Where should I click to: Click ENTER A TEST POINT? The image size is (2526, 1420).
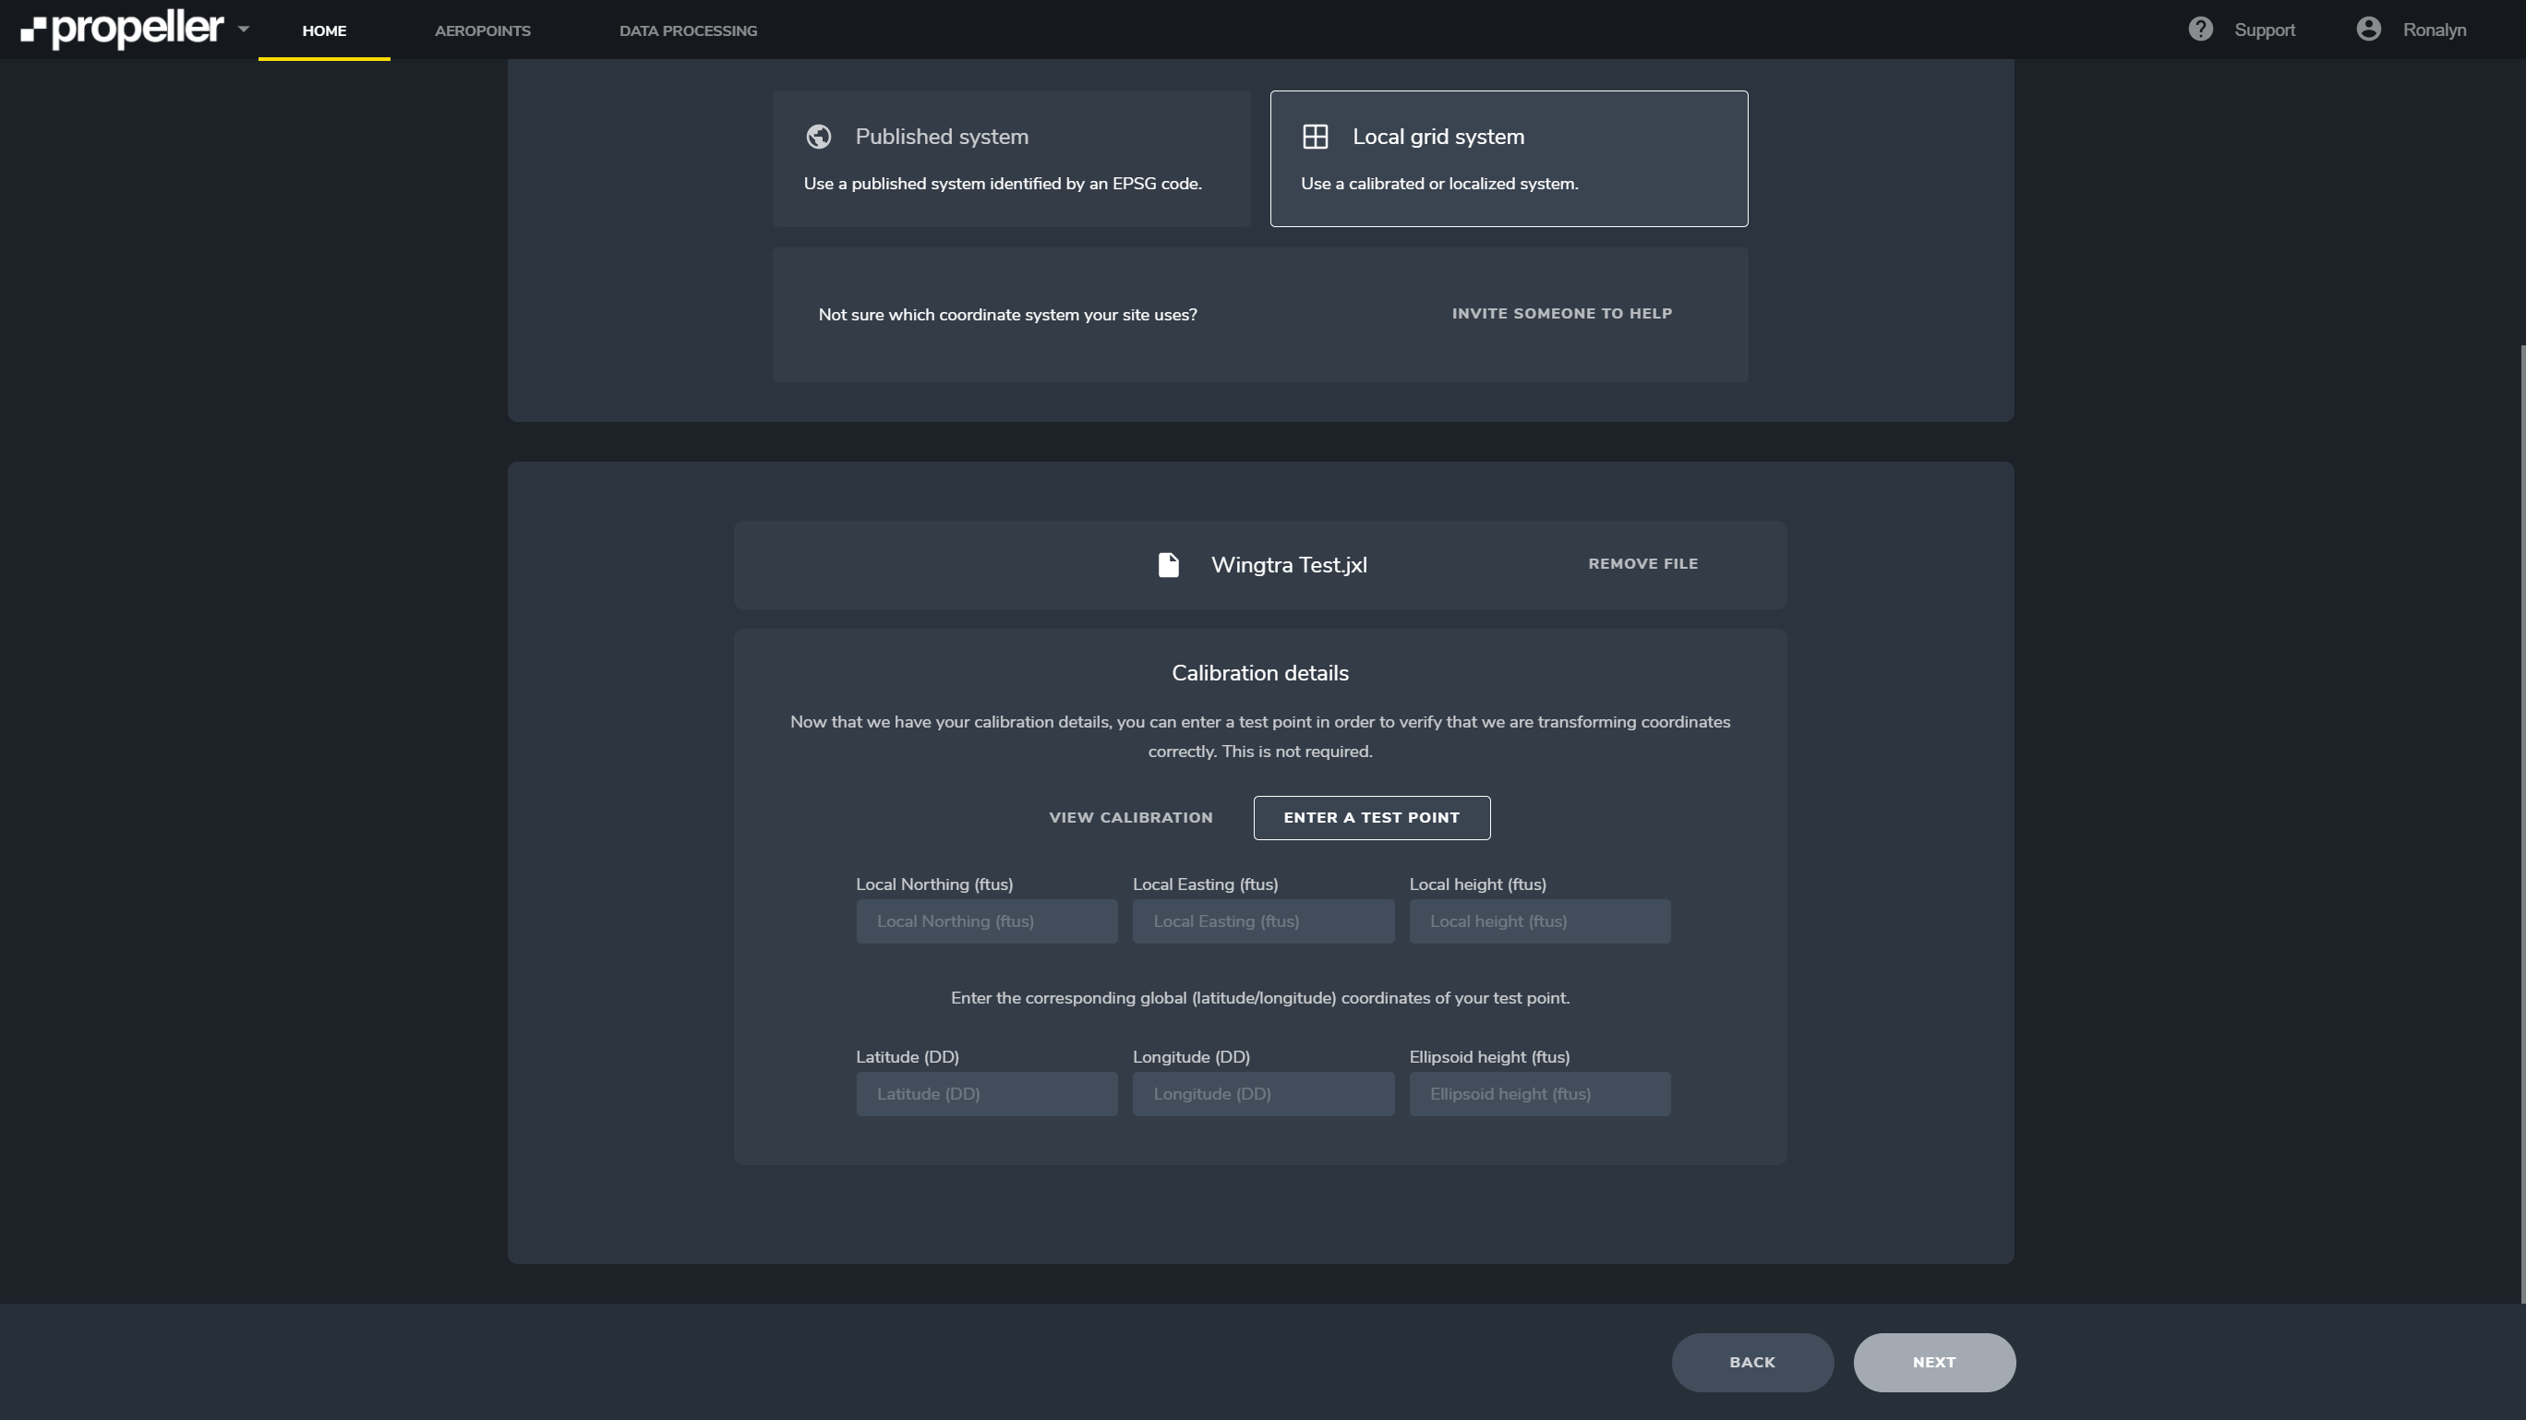pos(1371,818)
